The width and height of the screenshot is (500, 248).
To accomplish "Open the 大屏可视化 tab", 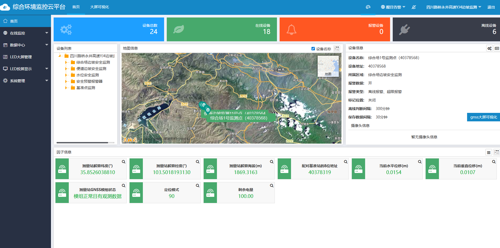I will click(x=99, y=7).
